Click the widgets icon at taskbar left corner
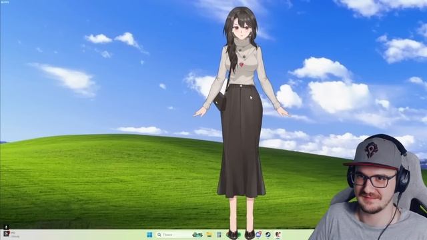This screenshot has height=240, width=427. [x=6, y=234]
